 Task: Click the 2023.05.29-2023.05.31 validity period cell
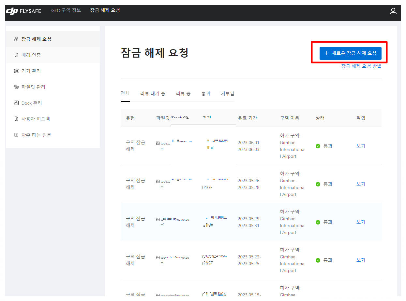click(249, 222)
